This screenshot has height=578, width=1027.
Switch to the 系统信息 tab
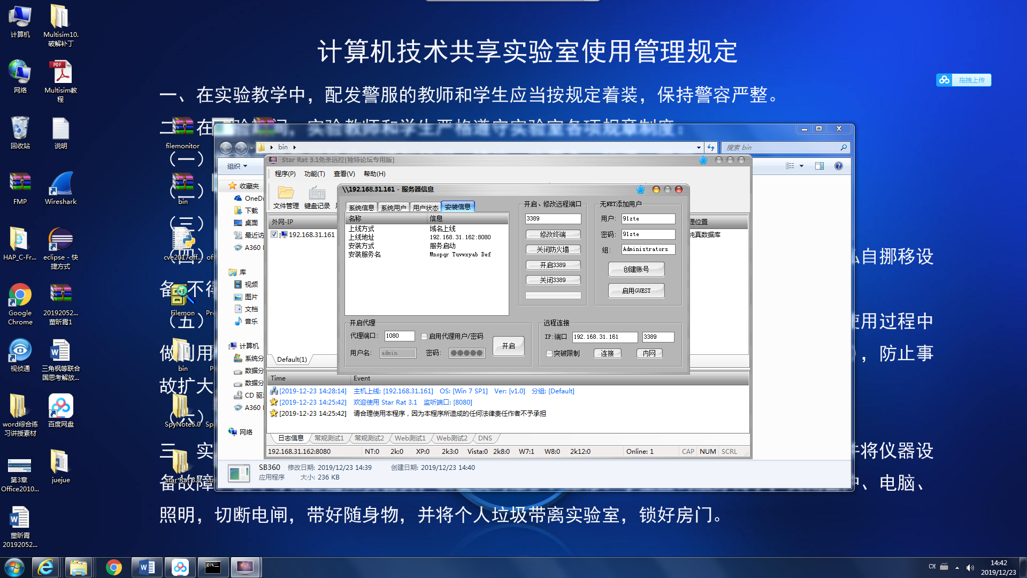tap(361, 208)
